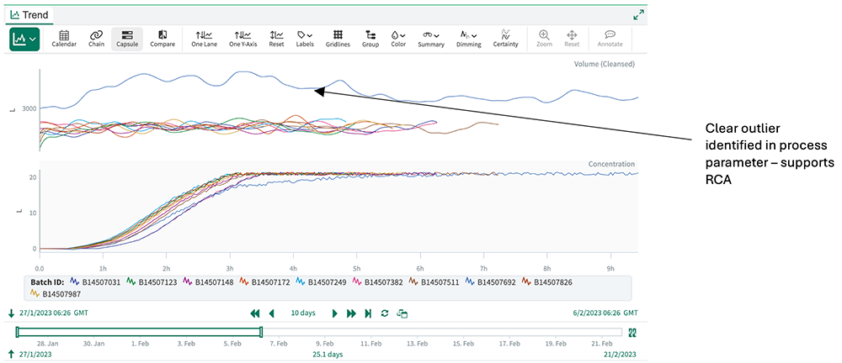The width and height of the screenshot is (842, 363).
Task: Click investigate range start 27/1/2023
Action: pyautogui.click(x=35, y=355)
